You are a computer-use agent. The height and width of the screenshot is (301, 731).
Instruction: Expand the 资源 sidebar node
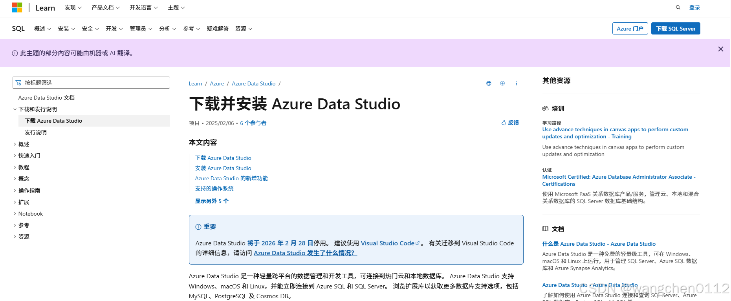(x=21, y=237)
